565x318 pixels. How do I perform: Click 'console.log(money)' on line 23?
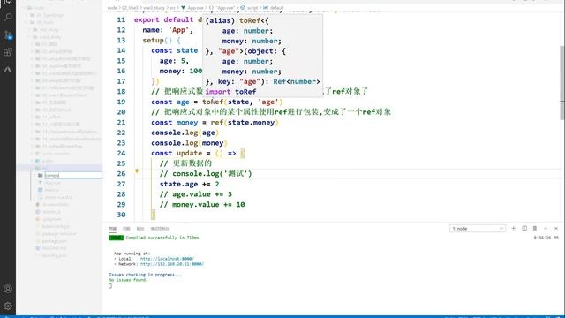(x=189, y=143)
